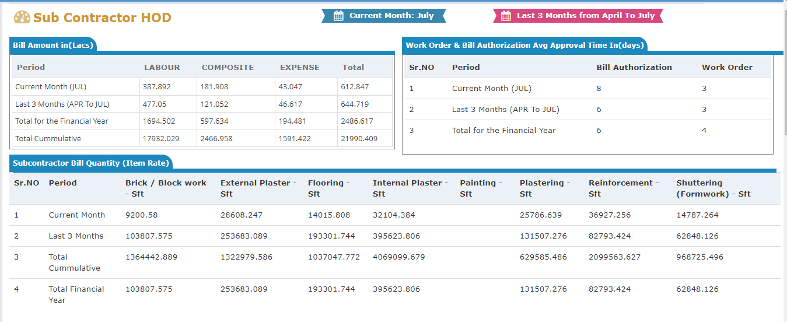The width and height of the screenshot is (787, 322).
Task: Click the Sub Contractor HOD page title
Action: pyautogui.click(x=102, y=17)
